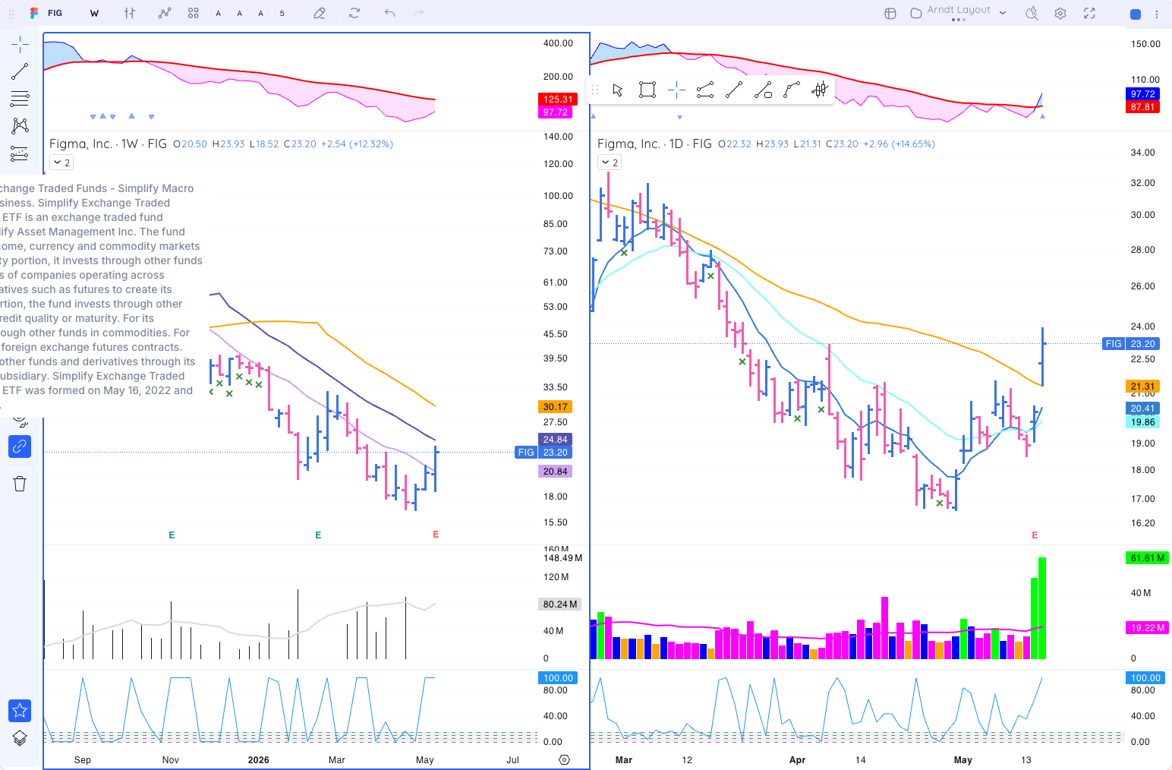Click the 24.84 moving average label

[x=555, y=440]
